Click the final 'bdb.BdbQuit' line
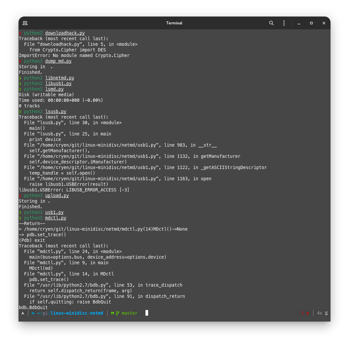The width and height of the screenshot is (349, 342). 33,307
